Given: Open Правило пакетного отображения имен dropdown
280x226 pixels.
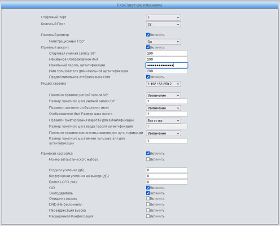Looking at the screenshot, I should coord(163,108).
